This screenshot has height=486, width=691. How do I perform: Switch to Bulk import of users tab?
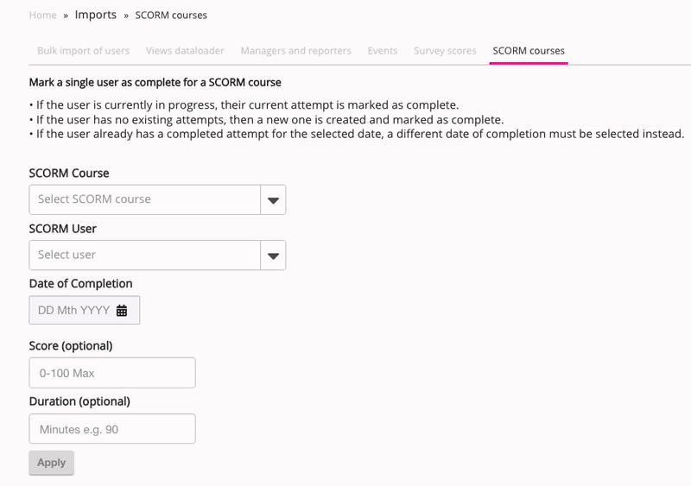pyautogui.click(x=83, y=51)
